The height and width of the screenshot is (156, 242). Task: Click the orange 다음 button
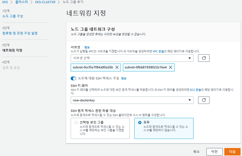tap(232, 152)
